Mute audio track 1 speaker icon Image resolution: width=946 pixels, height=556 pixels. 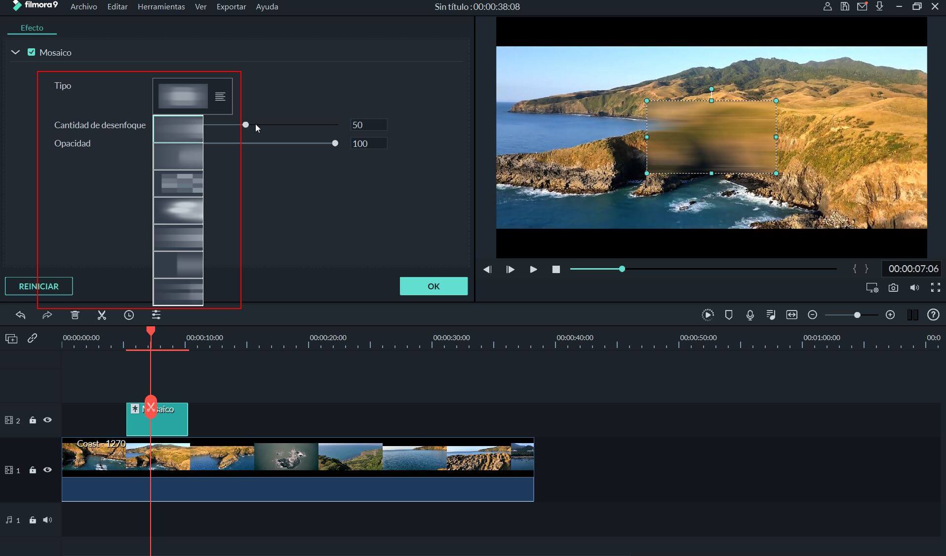47,520
